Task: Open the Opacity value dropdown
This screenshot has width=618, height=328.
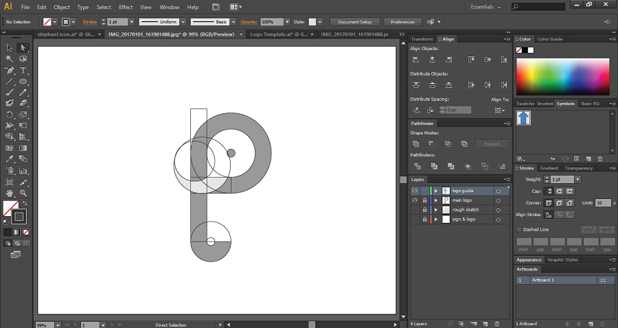Action: pyautogui.click(x=287, y=22)
